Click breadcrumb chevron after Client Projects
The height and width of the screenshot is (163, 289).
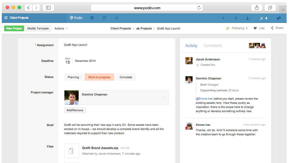pos(134,29)
